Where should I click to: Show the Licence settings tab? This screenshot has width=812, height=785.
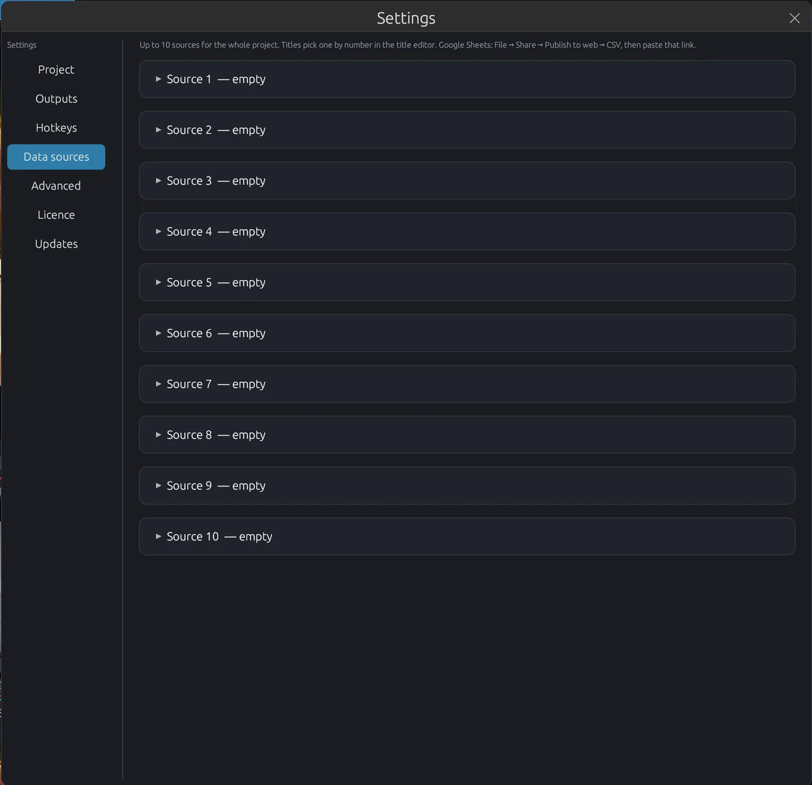(56, 215)
